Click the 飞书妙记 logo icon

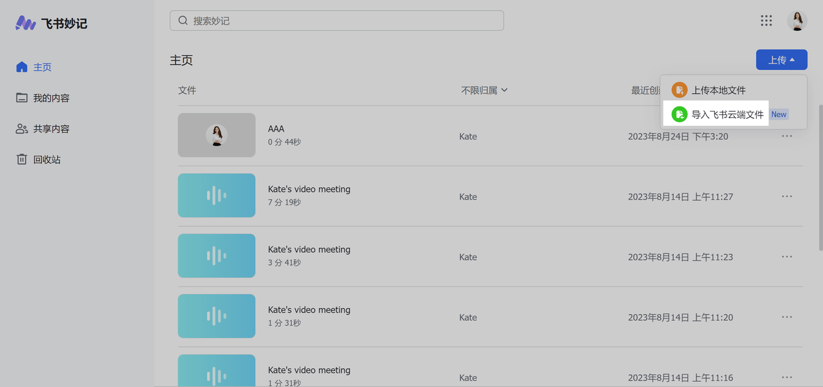tap(26, 23)
